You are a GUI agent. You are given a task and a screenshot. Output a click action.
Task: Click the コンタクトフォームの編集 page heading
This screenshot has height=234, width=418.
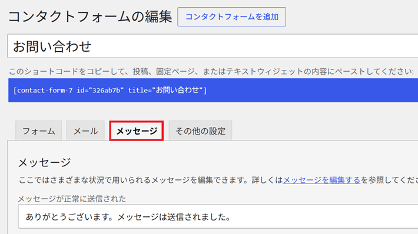tap(90, 17)
